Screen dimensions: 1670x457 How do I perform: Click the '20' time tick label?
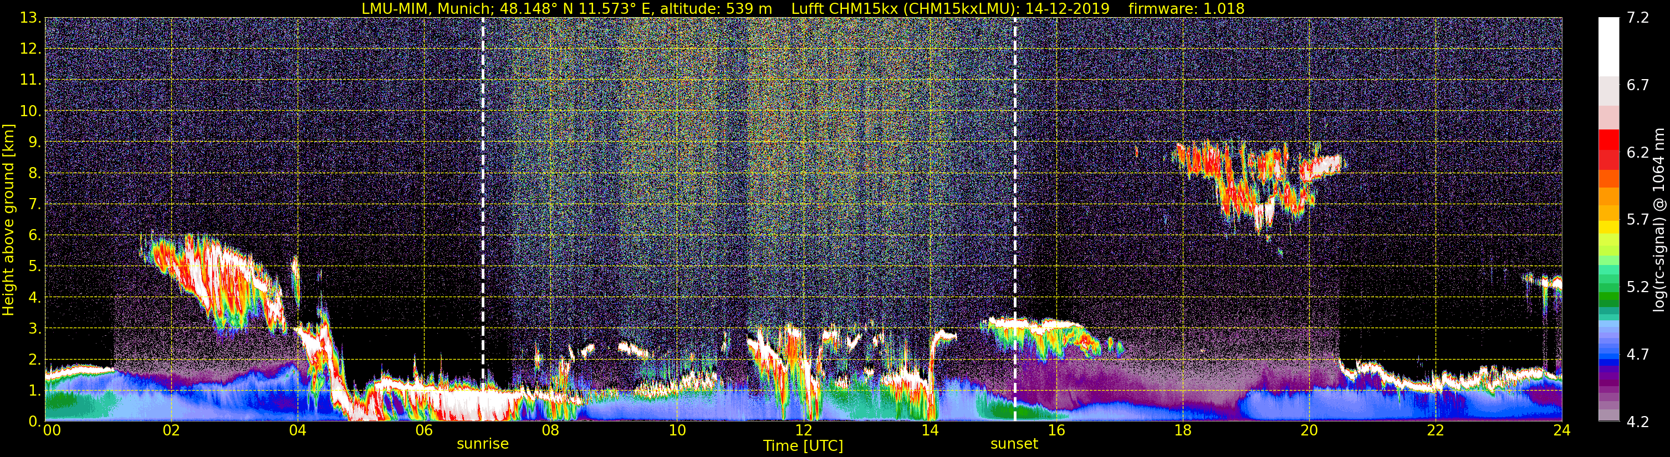(x=1309, y=430)
